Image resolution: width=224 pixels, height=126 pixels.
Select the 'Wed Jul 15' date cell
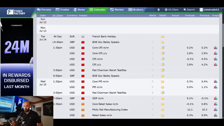[x=43, y=83]
